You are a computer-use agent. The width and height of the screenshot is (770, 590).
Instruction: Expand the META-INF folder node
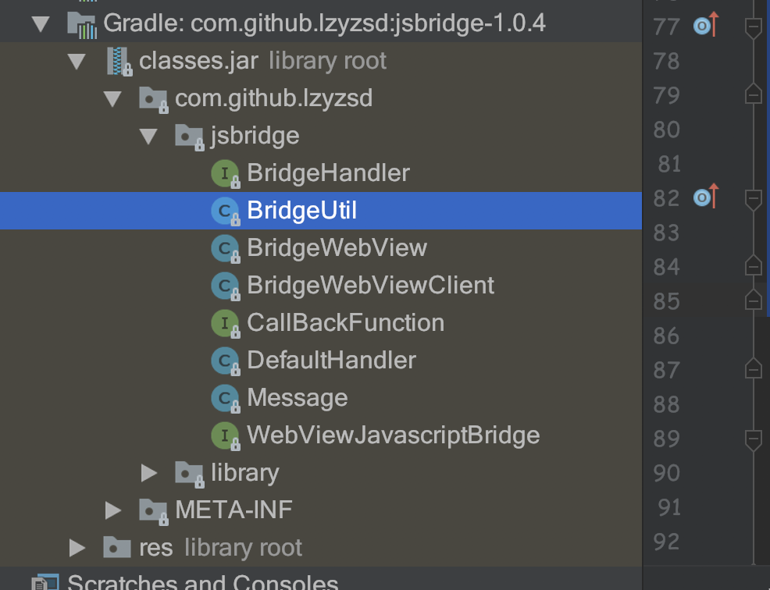click(x=113, y=510)
